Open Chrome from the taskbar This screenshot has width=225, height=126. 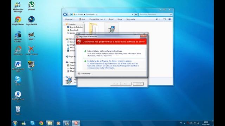point(41,123)
